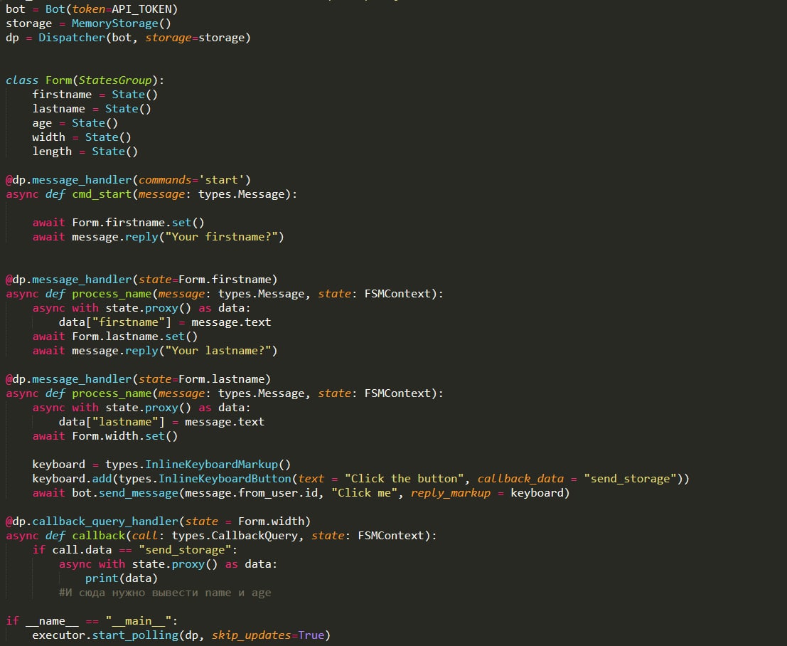Click the 'print(data)' line

(x=121, y=578)
